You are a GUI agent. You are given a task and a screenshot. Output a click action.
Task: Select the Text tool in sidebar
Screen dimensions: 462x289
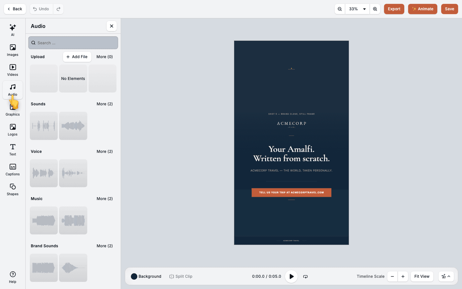(13, 149)
